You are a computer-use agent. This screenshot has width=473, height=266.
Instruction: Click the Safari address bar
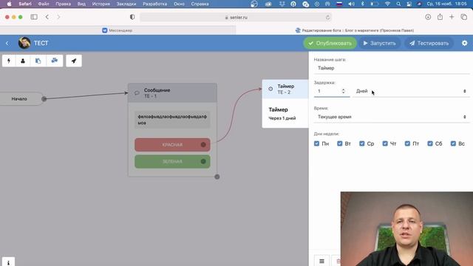tap(236, 17)
